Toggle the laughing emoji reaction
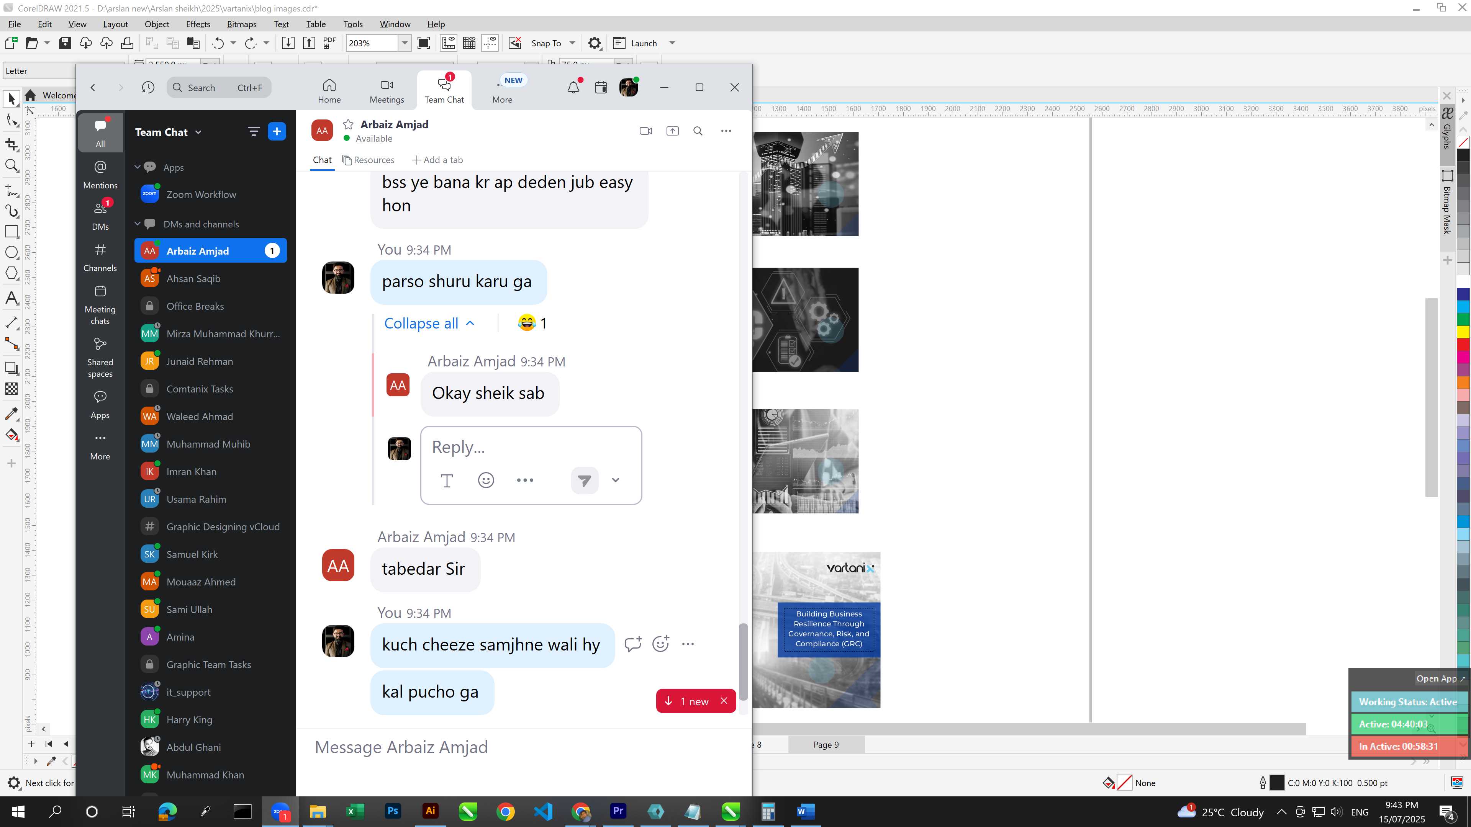 click(532, 323)
